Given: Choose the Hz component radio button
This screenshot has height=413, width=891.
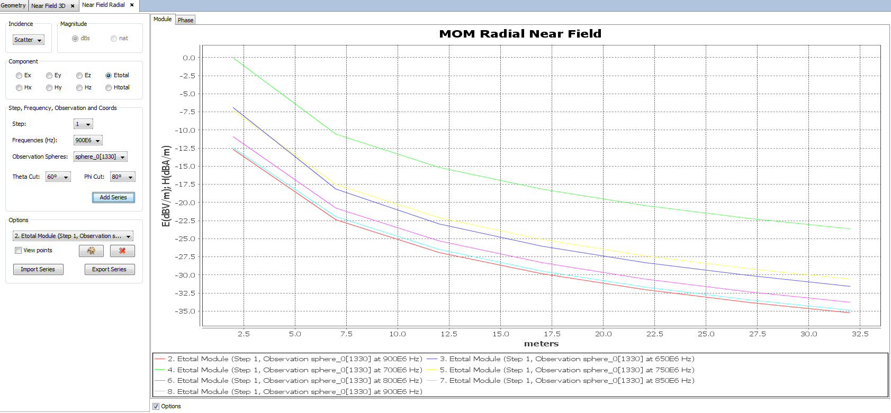Looking at the screenshot, I should pos(79,88).
